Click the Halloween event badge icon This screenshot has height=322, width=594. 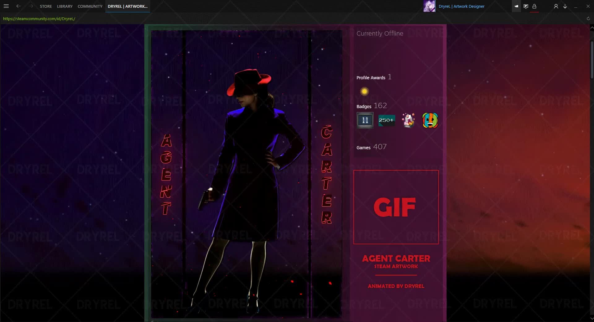click(430, 121)
